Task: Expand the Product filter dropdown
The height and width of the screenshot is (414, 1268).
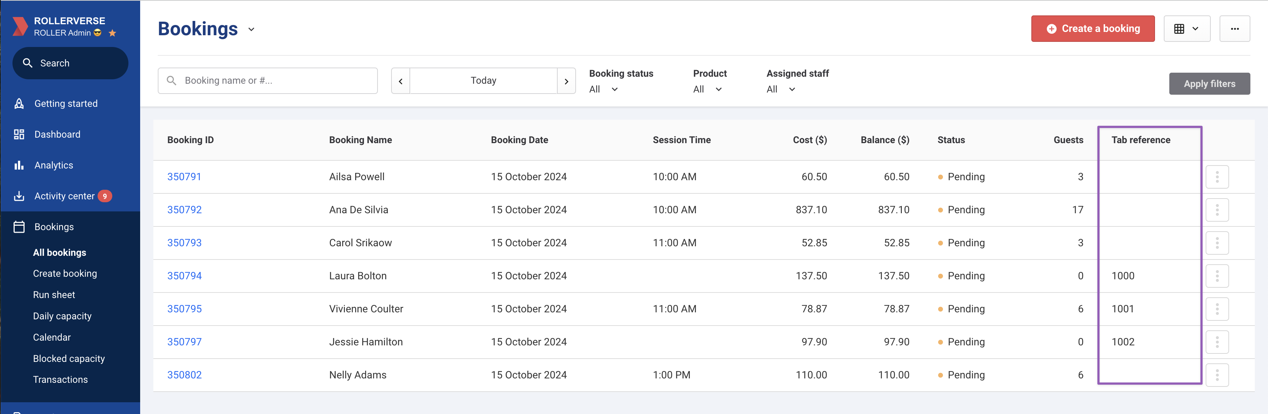Action: pyautogui.click(x=707, y=89)
